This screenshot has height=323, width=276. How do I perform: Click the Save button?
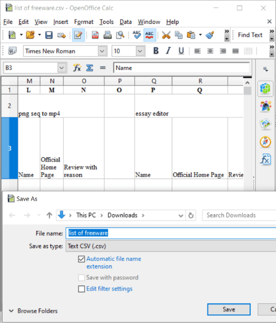pyautogui.click(x=229, y=309)
